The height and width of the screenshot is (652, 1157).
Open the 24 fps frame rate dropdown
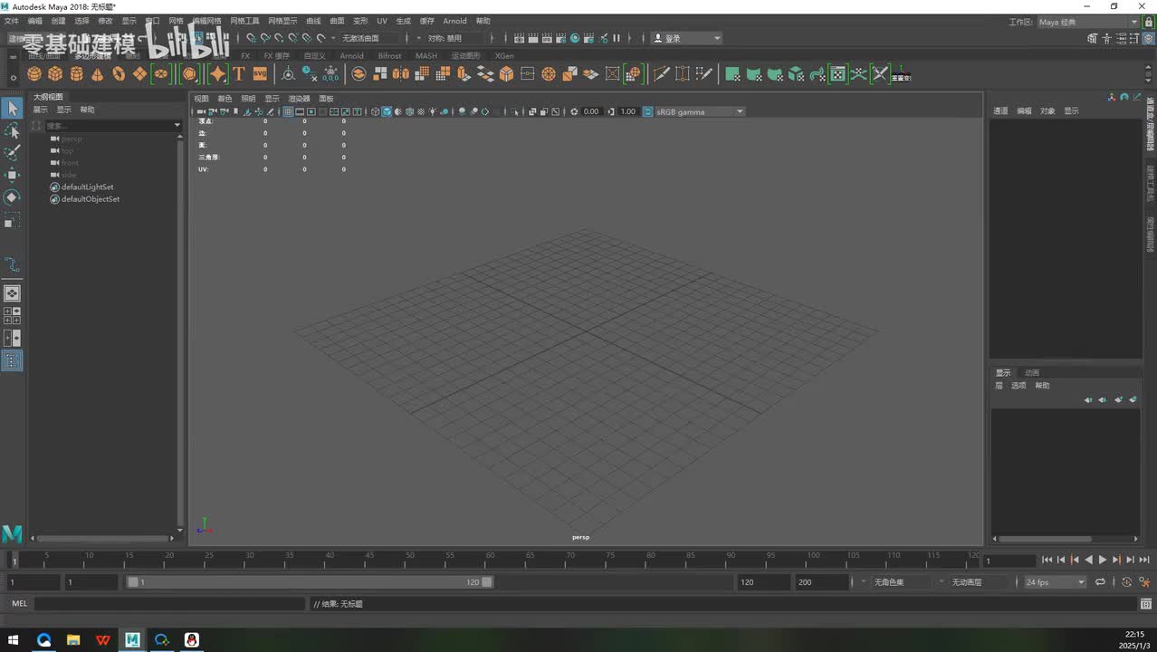[x=1055, y=582]
